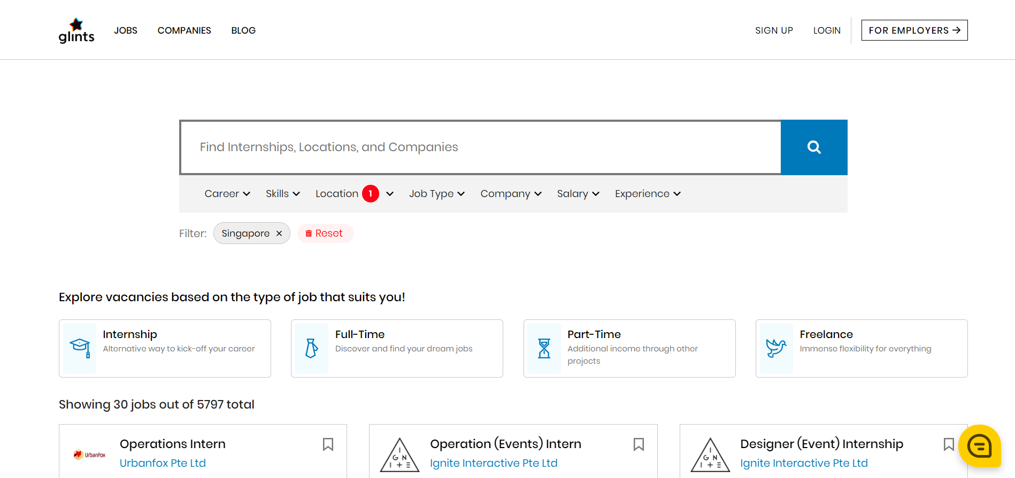The height and width of the screenshot is (478, 1015).
Task: Click the Urbanfox company logo
Action: pyautogui.click(x=89, y=455)
